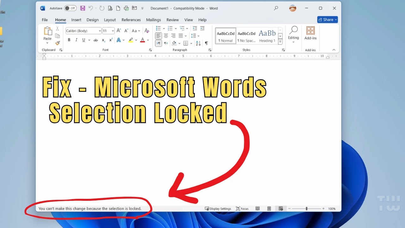Toggle Bold formatting
The height and width of the screenshot is (228, 405).
pyautogui.click(x=69, y=40)
